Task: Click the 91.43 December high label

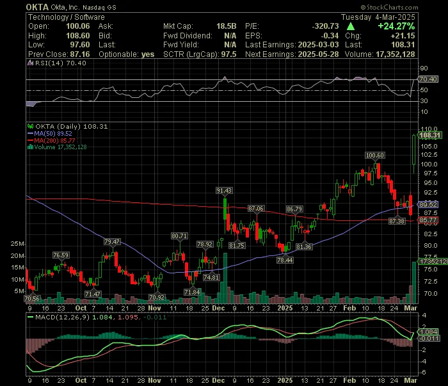Action: pos(224,191)
